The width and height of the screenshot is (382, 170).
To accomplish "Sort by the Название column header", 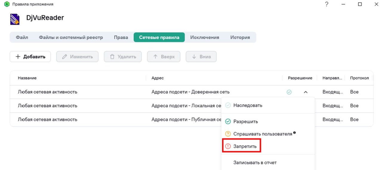I will click(27, 78).
